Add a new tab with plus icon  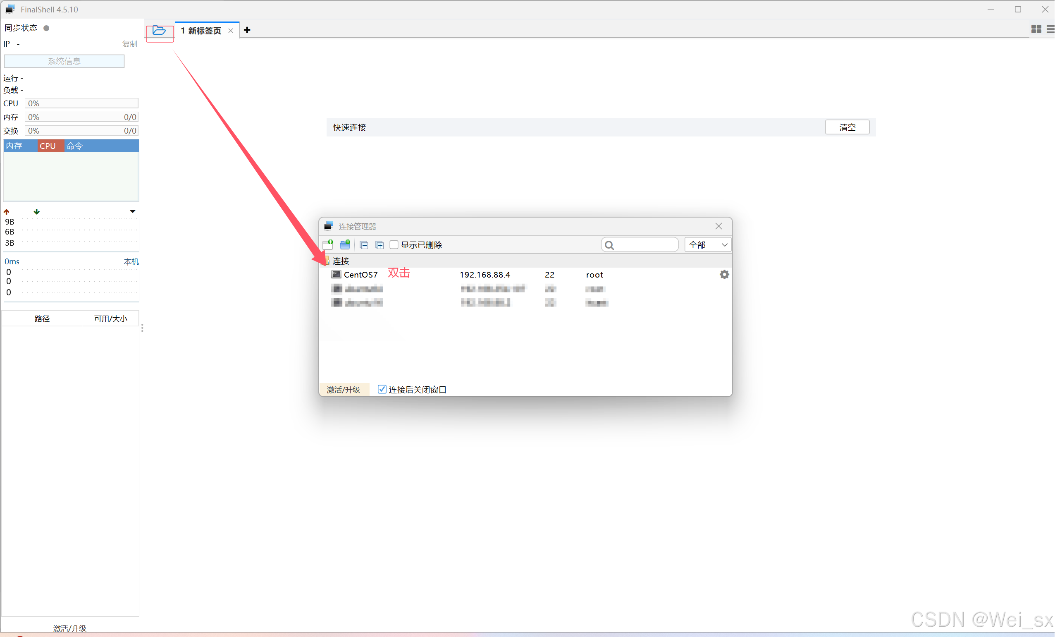tap(247, 30)
